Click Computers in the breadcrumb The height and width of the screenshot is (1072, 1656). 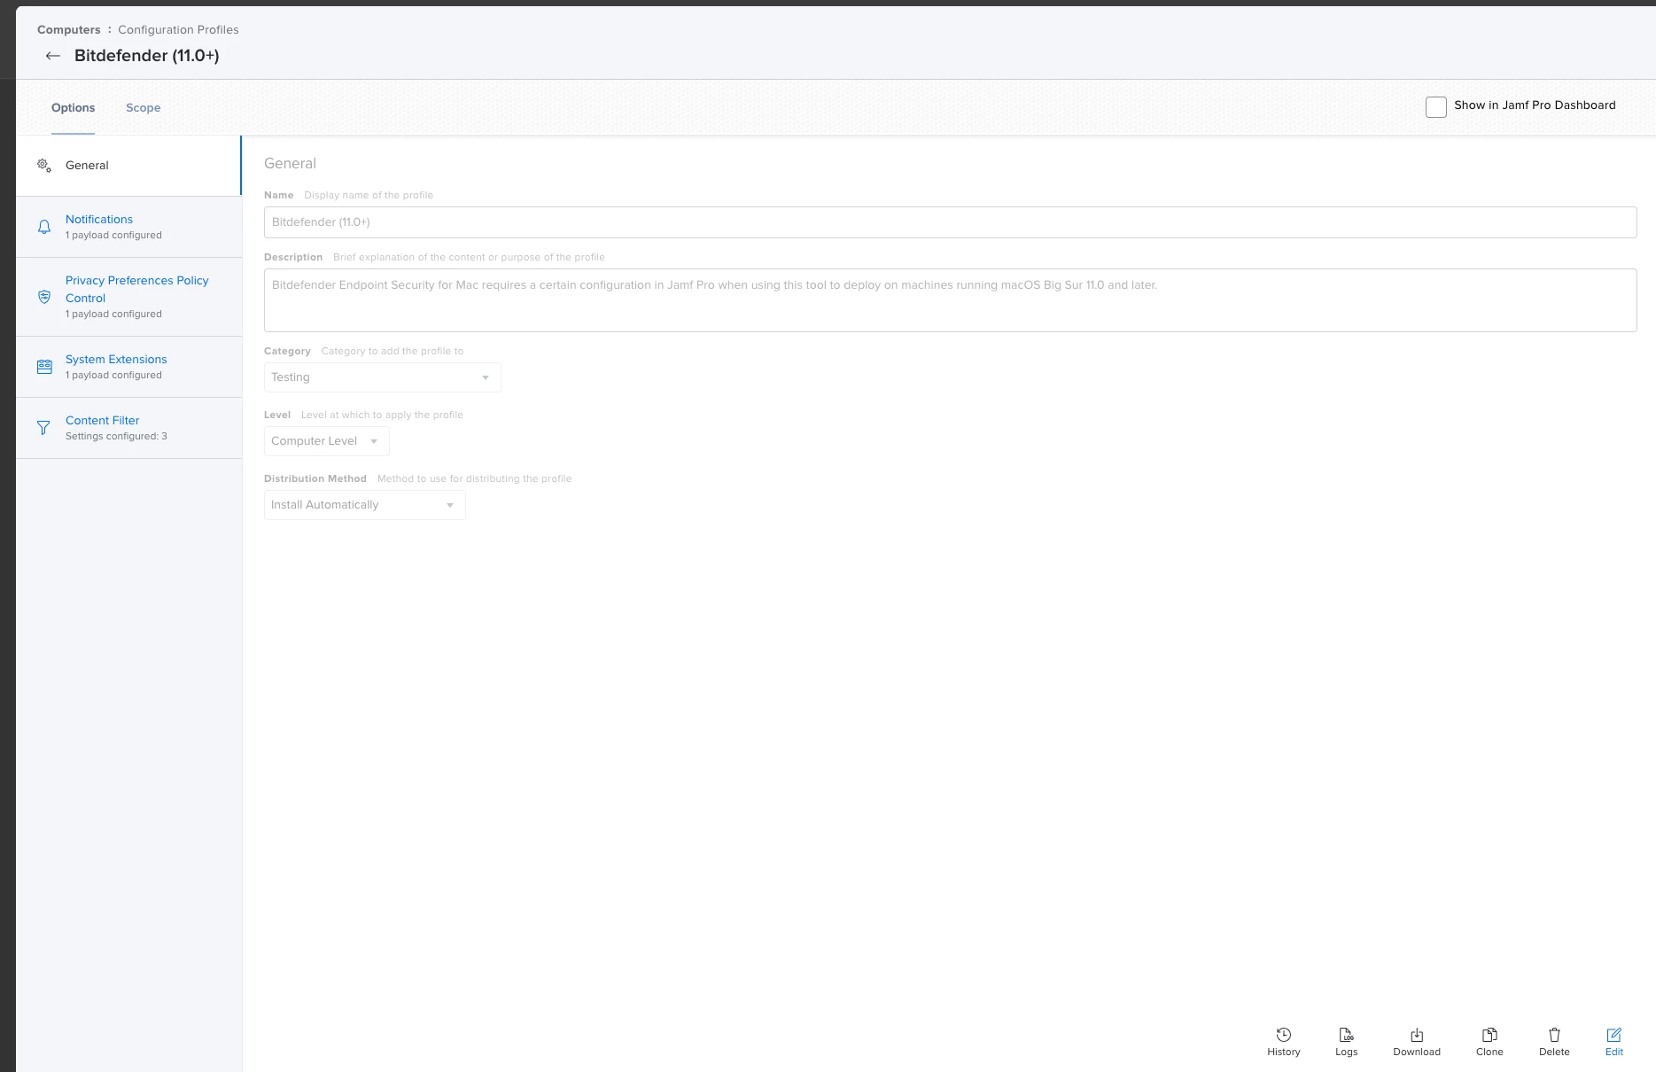pyautogui.click(x=69, y=30)
